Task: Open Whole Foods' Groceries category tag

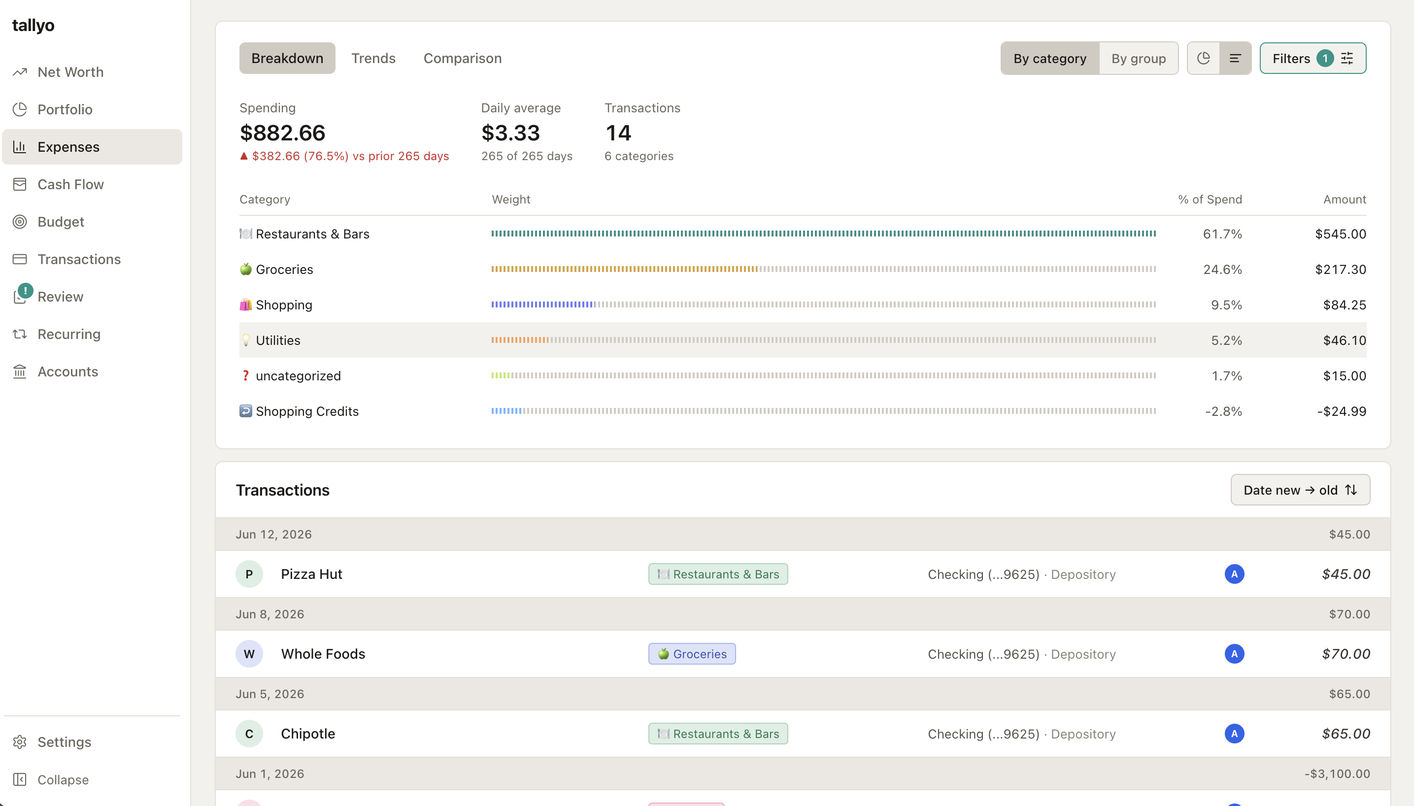Action: 692,654
